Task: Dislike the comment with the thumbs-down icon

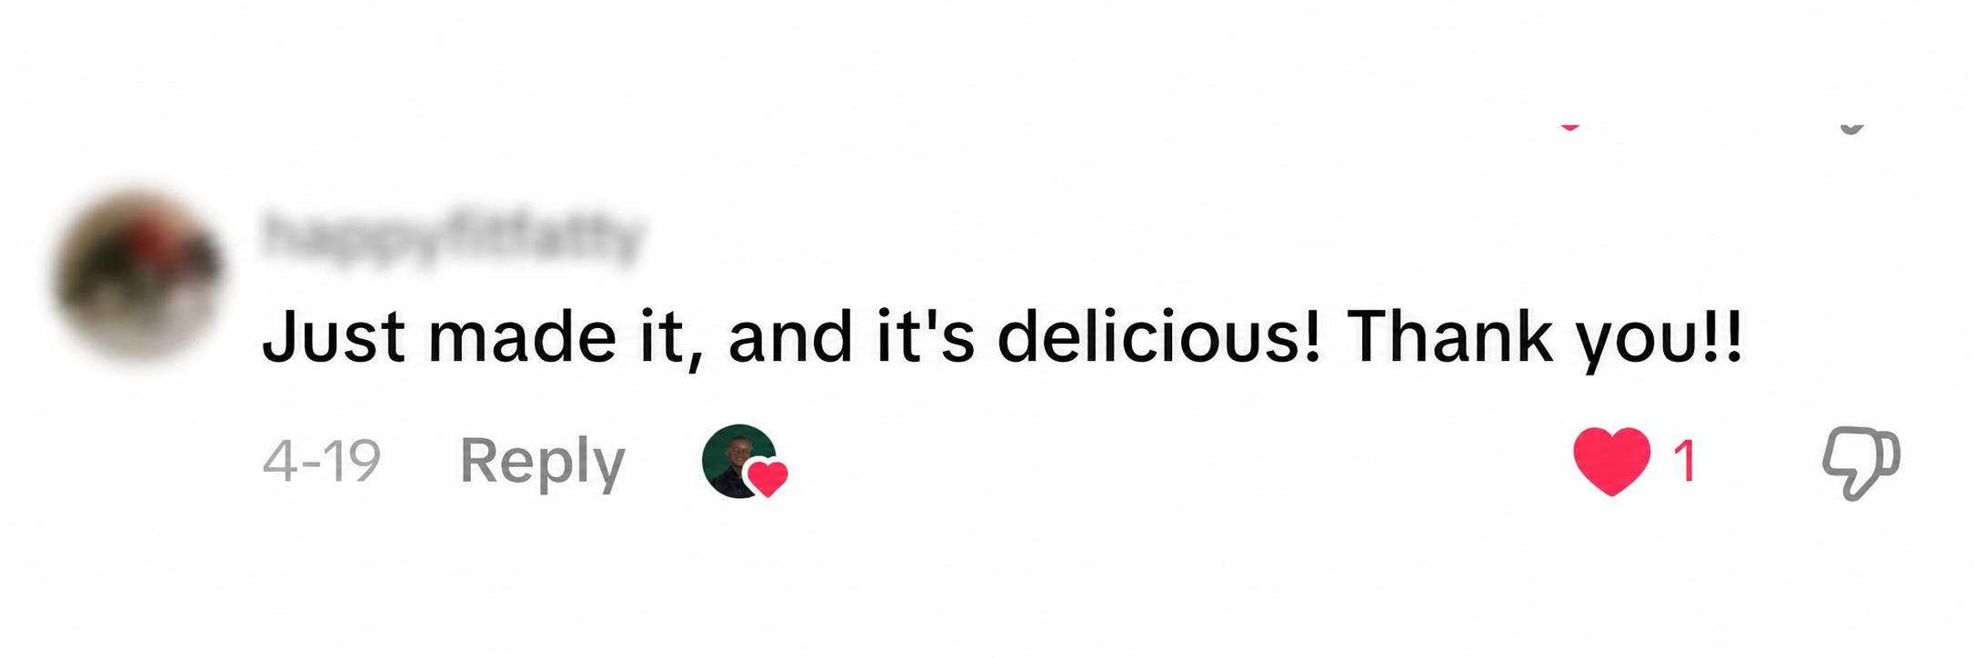Action: coord(1861,462)
